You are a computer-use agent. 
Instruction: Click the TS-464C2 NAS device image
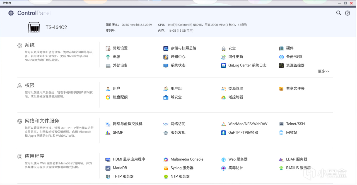tap(34, 27)
